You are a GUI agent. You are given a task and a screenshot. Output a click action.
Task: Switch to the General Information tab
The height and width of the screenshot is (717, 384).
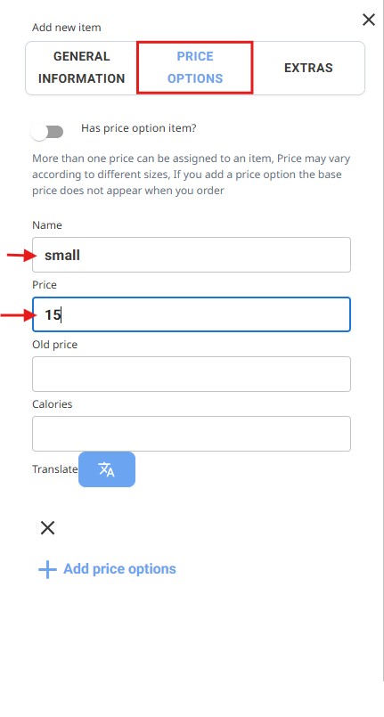pyautogui.click(x=81, y=68)
